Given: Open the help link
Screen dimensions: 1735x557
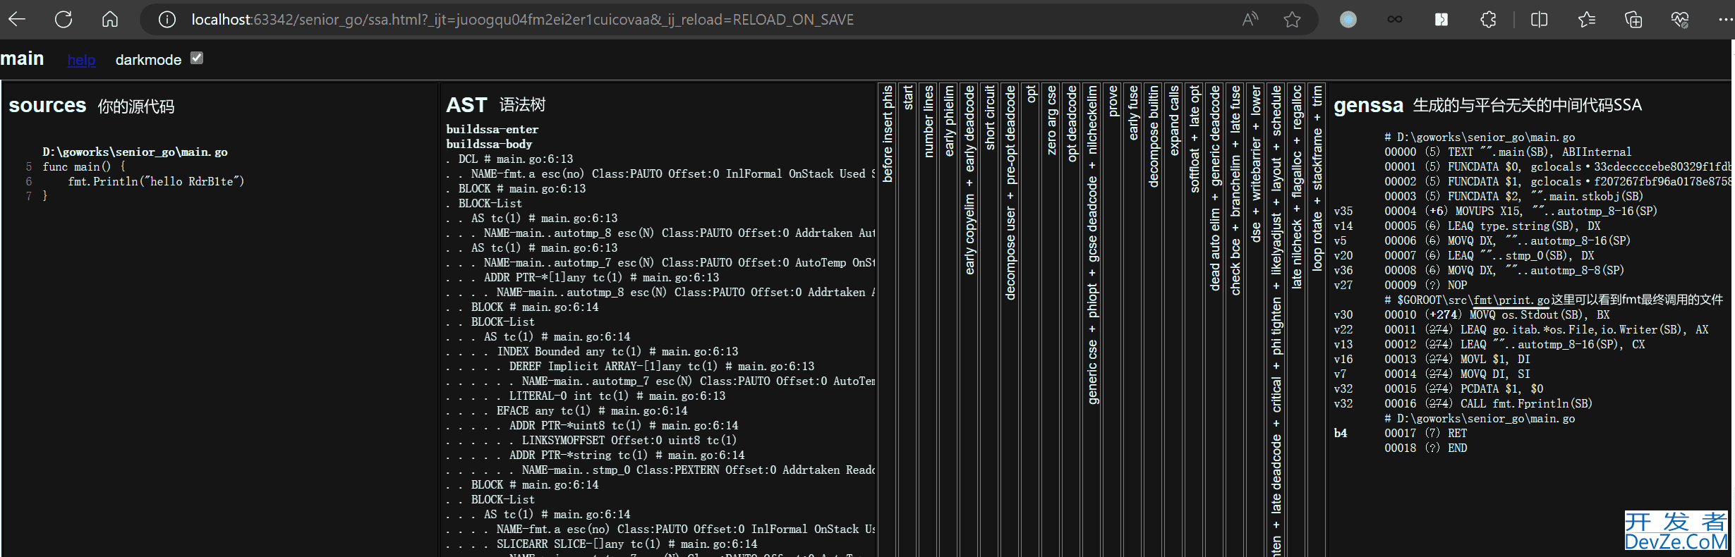Looking at the screenshot, I should 81,60.
